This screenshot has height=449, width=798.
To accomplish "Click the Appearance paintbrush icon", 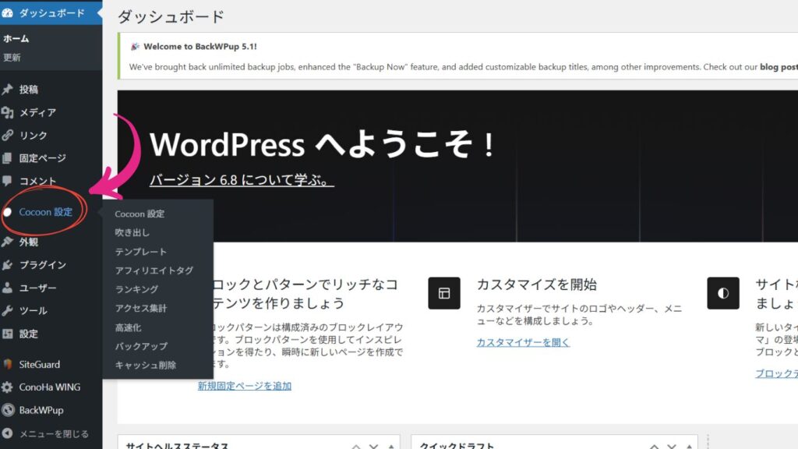I will pos(7,242).
